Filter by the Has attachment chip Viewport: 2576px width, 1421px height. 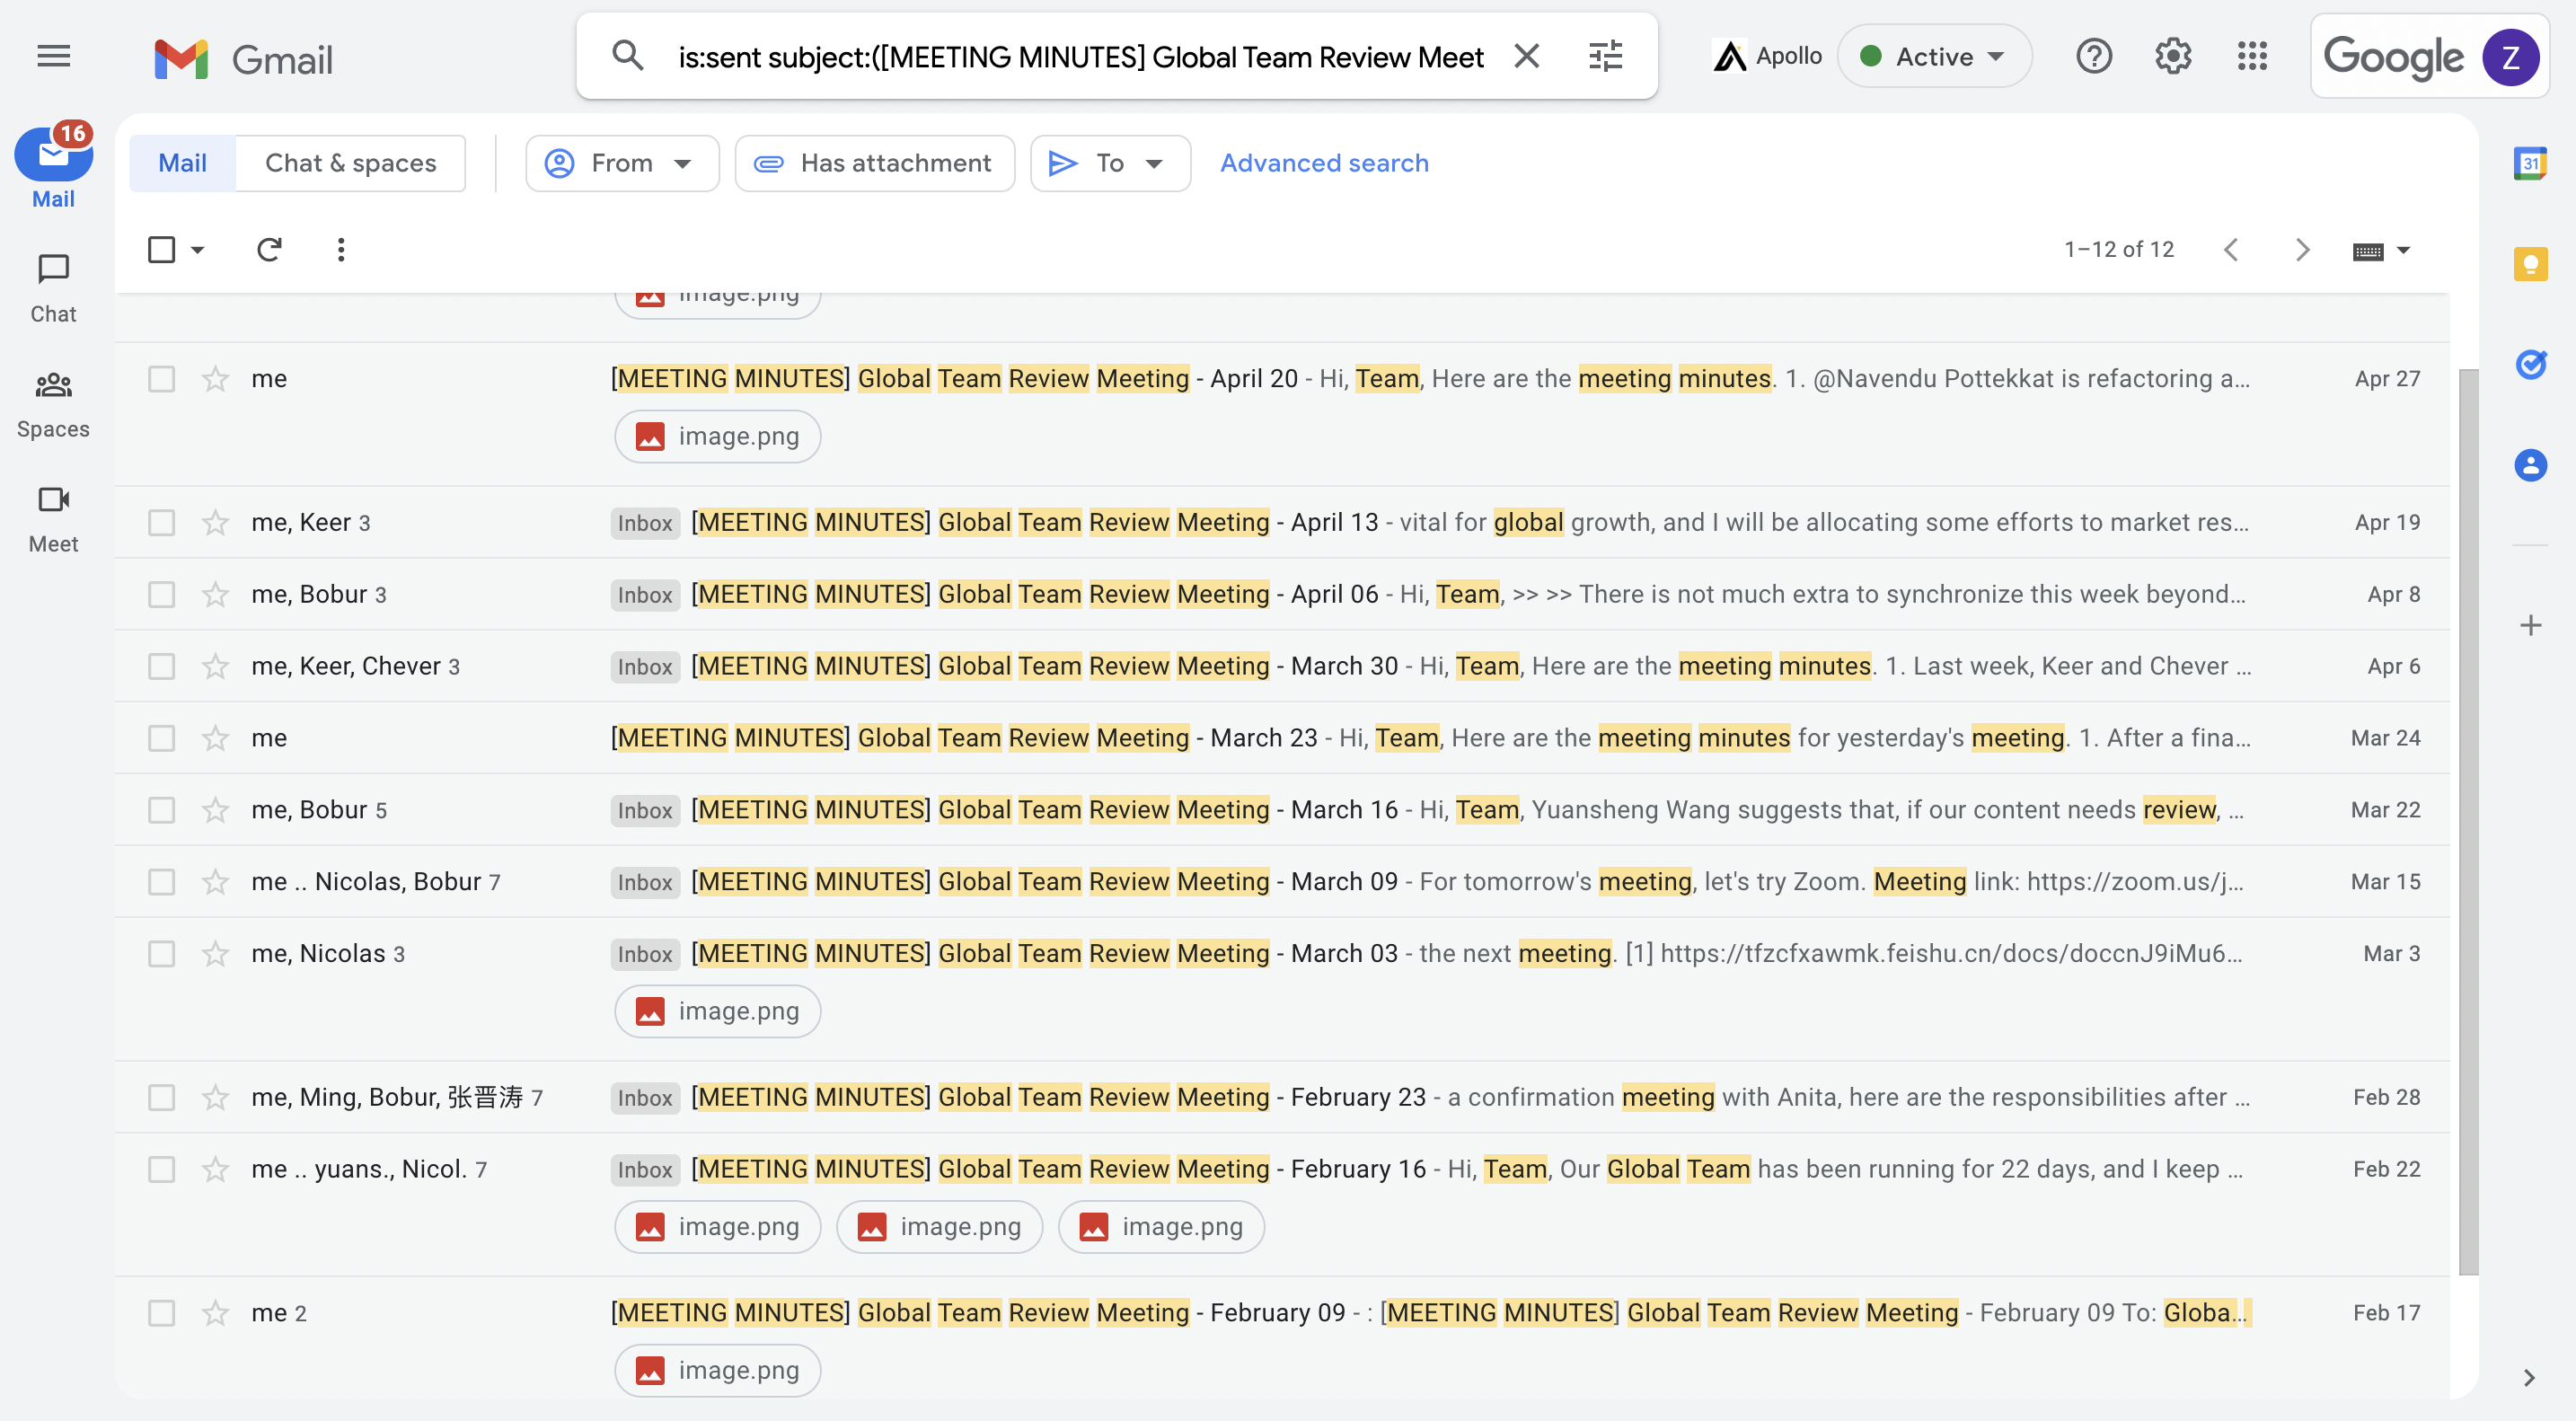[x=875, y=163]
